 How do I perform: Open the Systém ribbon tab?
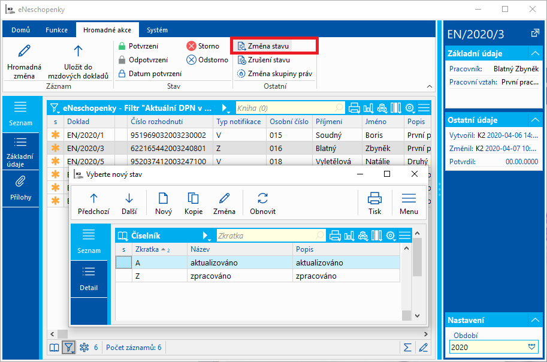(x=157, y=30)
